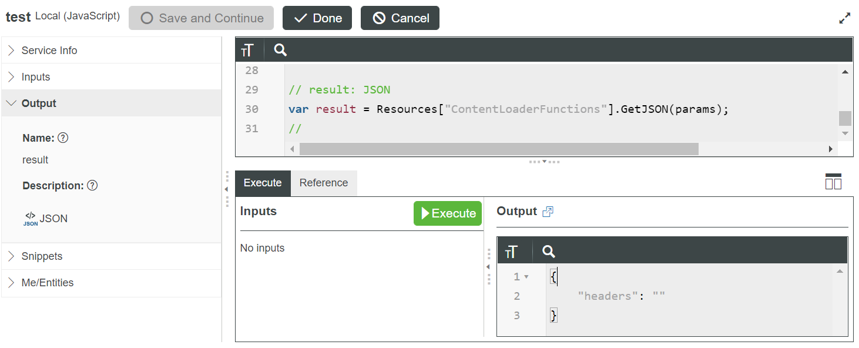This screenshot has width=859, height=348.
Task: Expand the Inputs section
Action: (36, 77)
